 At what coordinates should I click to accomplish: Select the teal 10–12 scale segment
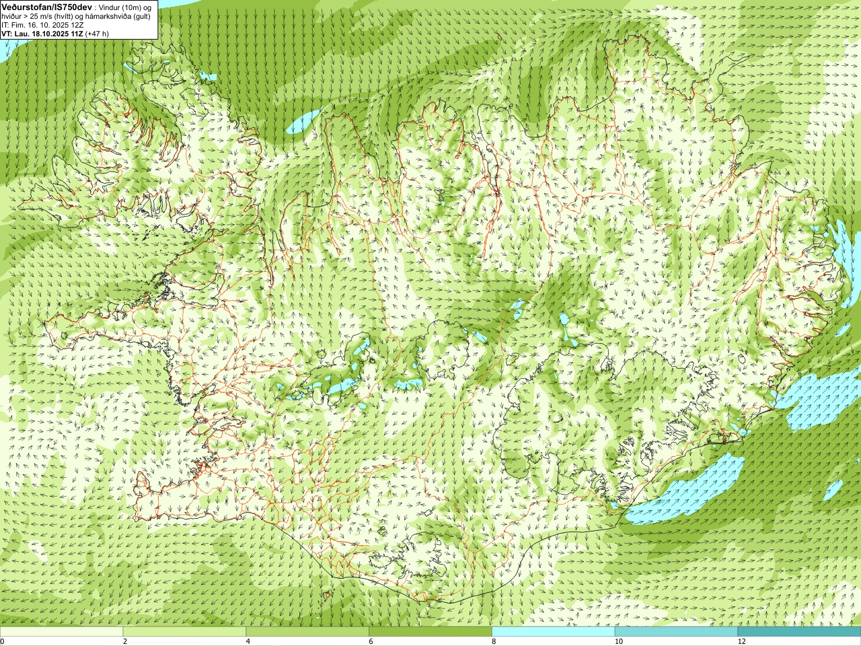click(676, 632)
